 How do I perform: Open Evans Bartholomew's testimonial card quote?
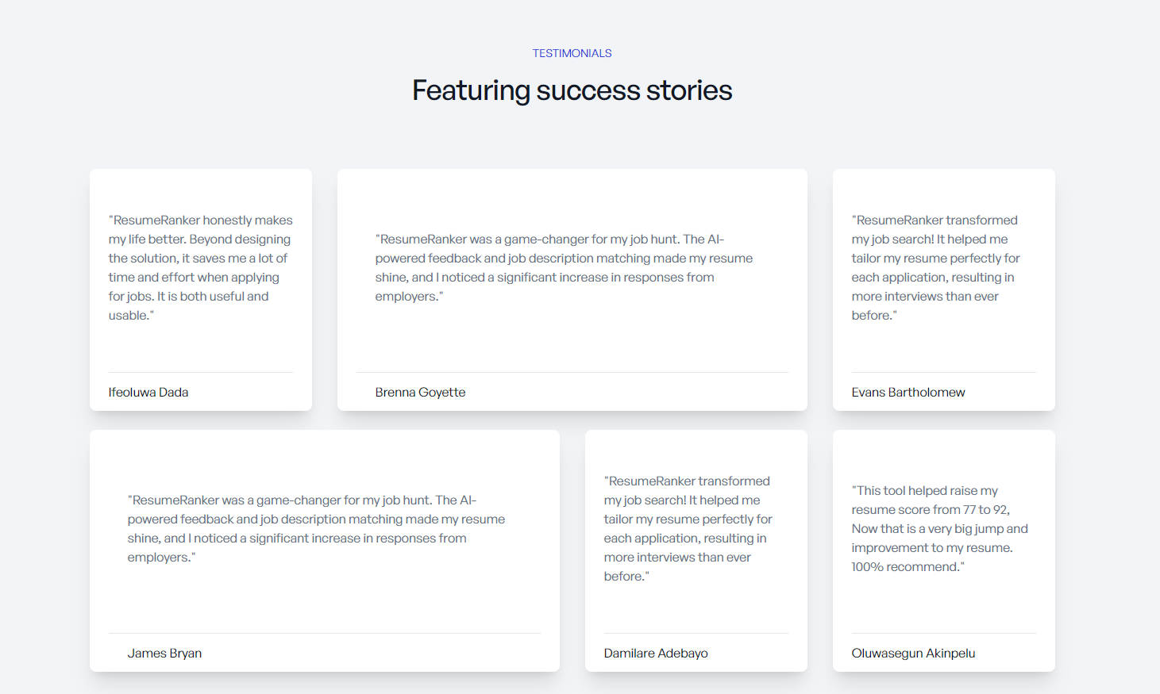click(x=935, y=267)
